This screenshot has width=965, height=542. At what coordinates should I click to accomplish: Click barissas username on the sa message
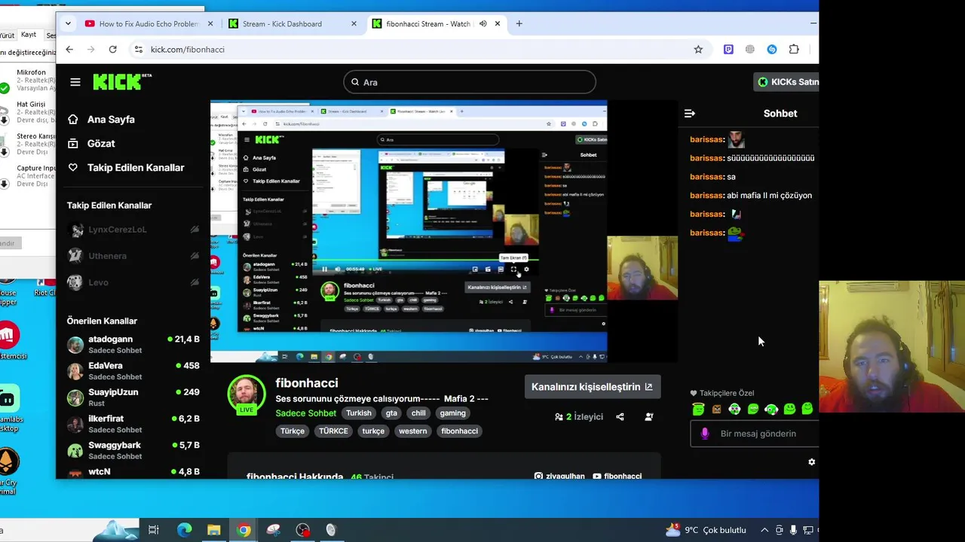coord(706,177)
